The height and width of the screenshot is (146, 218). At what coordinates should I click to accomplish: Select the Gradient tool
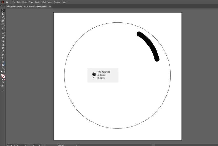click(3, 45)
